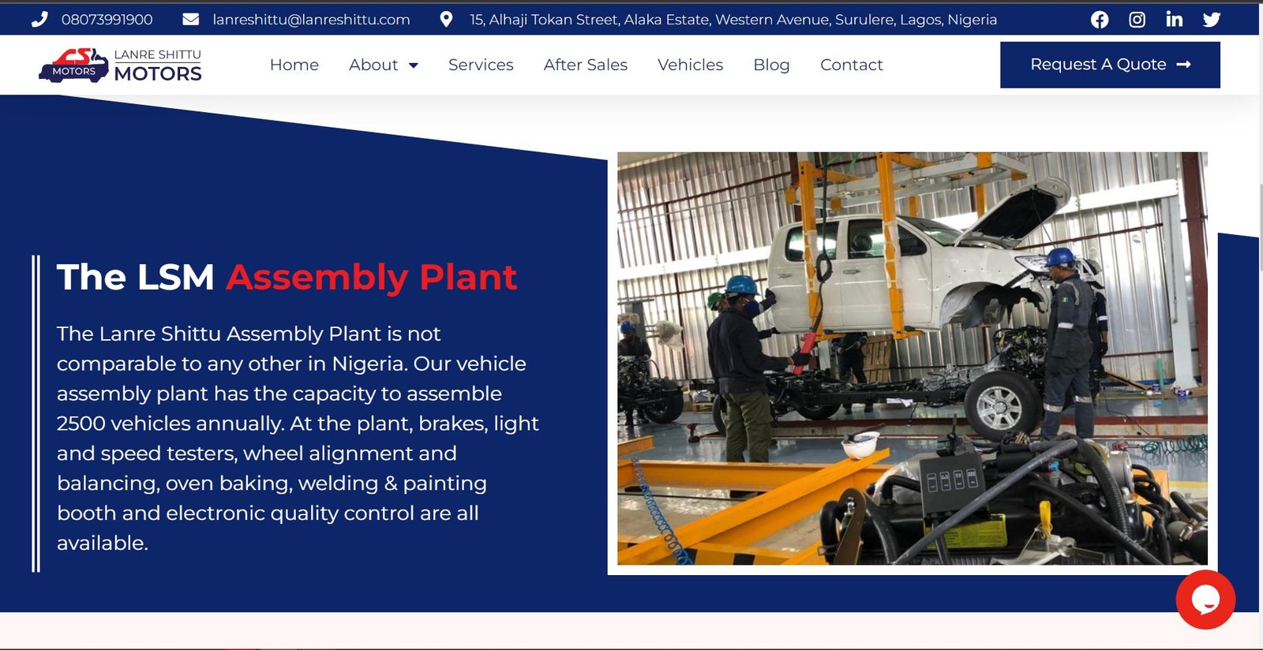Image resolution: width=1263 pixels, height=650 pixels.
Task: Go to the Home menu item
Action: click(294, 65)
